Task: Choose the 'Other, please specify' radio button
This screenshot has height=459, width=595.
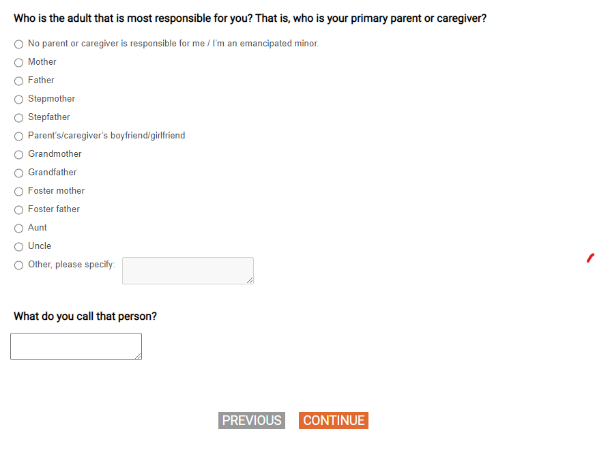Action: click(x=18, y=265)
